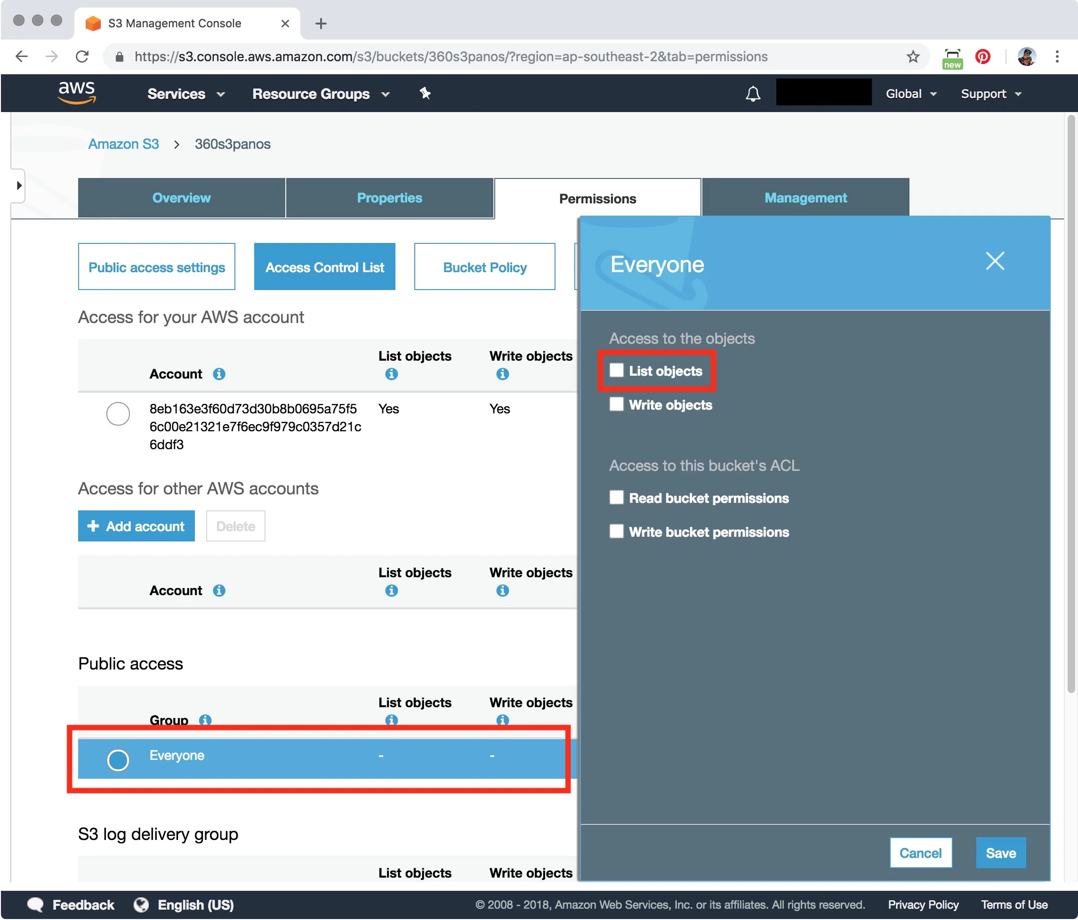The image size is (1078, 920).
Task: Check Read bucket permissions
Action: click(x=617, y=498)
